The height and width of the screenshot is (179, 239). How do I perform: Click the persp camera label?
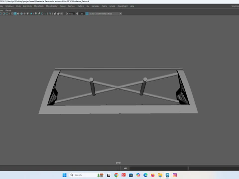(118, 163)
